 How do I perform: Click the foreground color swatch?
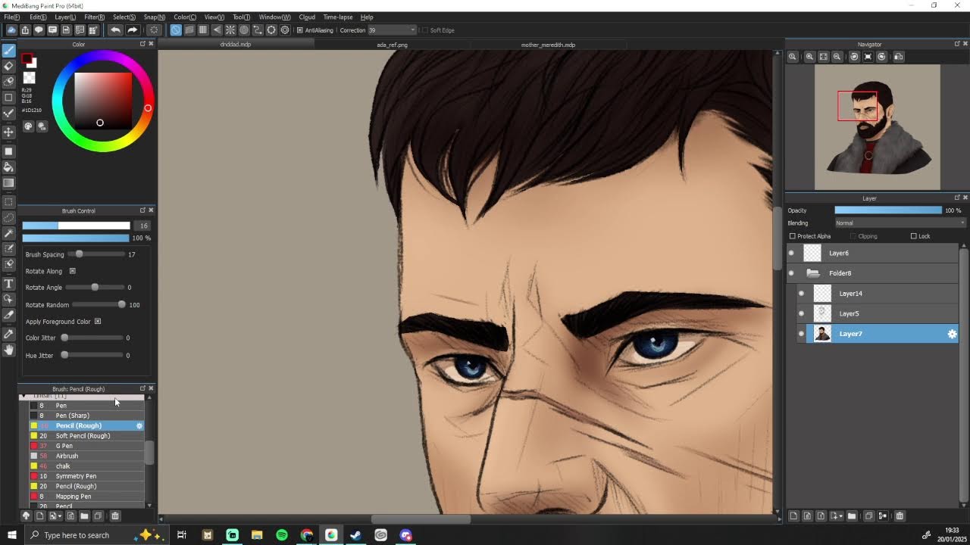(27, 59)
